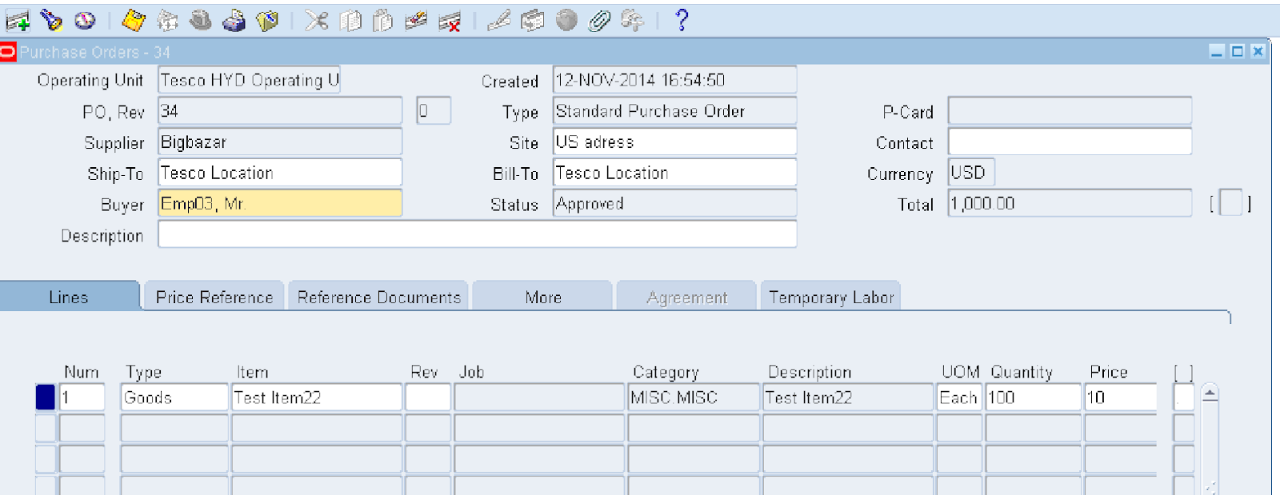1280x495 pixels.
Task: Click the Status field Approved
Action: [674, 203]
